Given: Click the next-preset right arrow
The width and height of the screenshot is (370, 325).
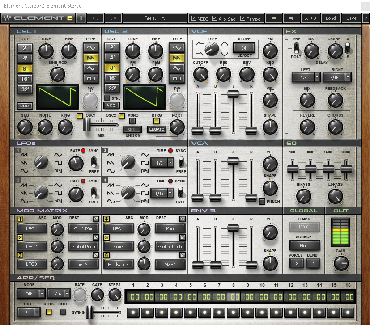Looking at the screenshot, I should tap(293, 18).
